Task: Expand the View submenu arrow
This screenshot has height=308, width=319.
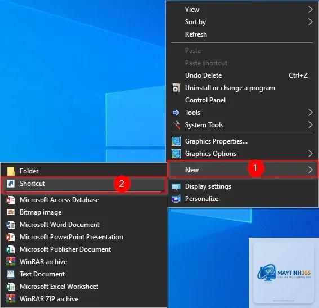Action: tap(310, 10)
